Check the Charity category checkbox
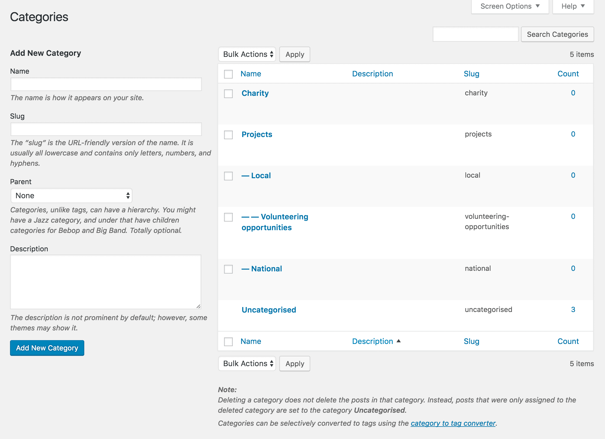The width and height of the screenshot is (605, 439). (x=228, y=94)
